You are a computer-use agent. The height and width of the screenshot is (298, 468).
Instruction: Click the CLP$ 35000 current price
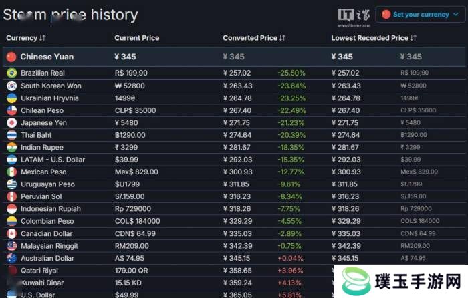(x=136, y=110)
